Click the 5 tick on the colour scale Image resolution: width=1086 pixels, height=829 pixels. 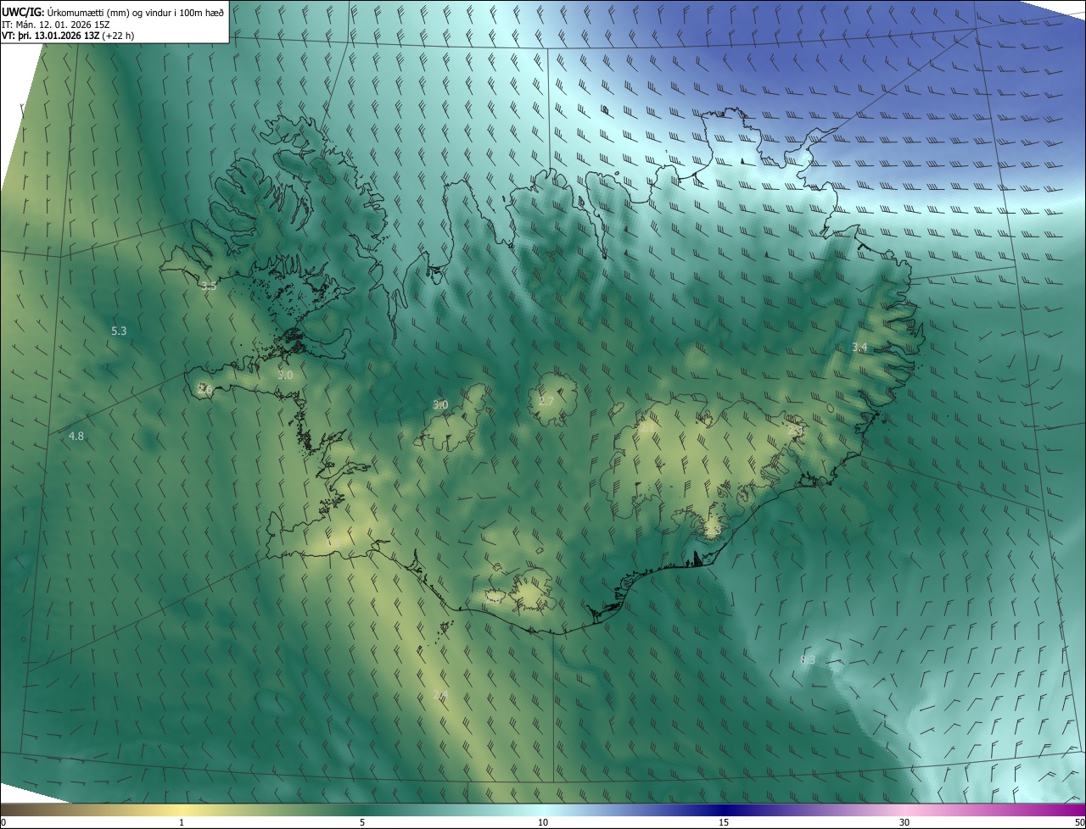(362, 822)
